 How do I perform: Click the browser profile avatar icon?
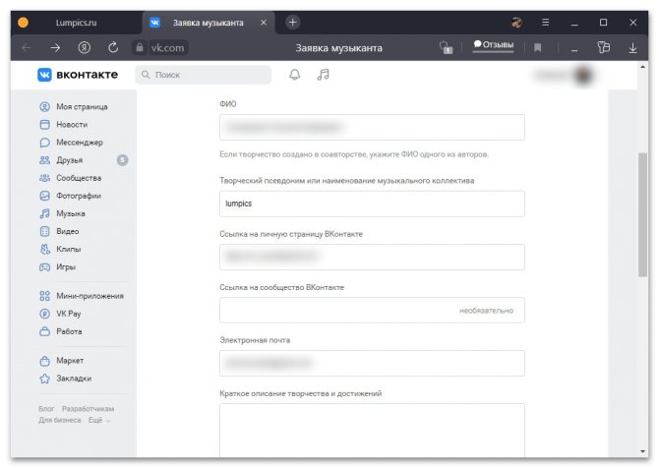coord(517,23)
